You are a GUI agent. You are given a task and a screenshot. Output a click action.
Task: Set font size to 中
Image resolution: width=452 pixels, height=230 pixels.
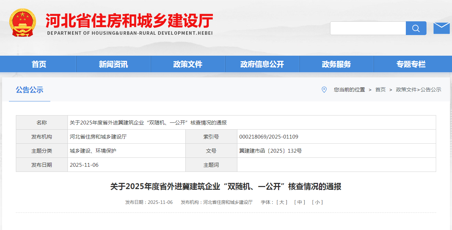(x=300, y=202)
